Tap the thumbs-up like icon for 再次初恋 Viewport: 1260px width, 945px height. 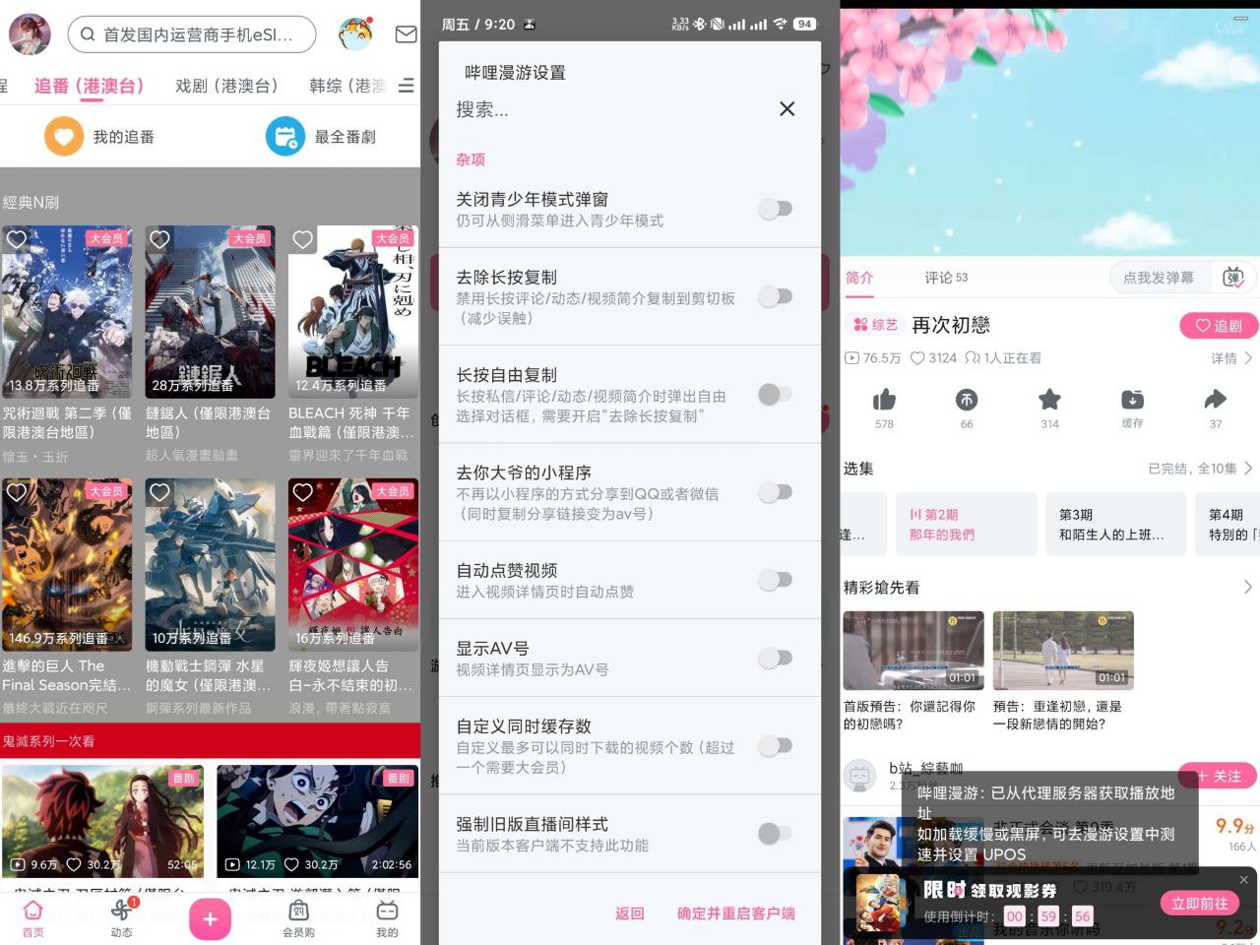883,400
